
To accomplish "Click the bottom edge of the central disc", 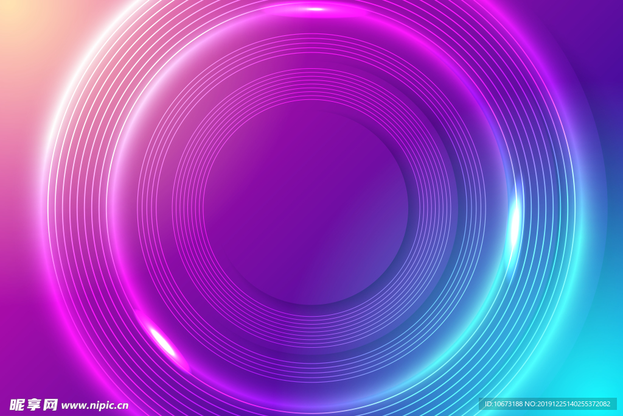I will (306, 304).
